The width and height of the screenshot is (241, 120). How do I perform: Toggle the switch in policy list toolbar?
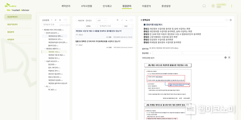[x=131, y=20]
